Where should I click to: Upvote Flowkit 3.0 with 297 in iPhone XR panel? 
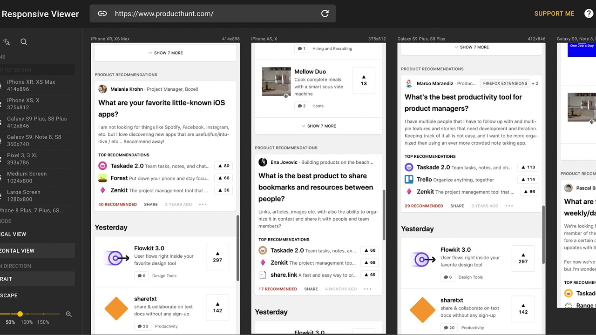[217, 257]
